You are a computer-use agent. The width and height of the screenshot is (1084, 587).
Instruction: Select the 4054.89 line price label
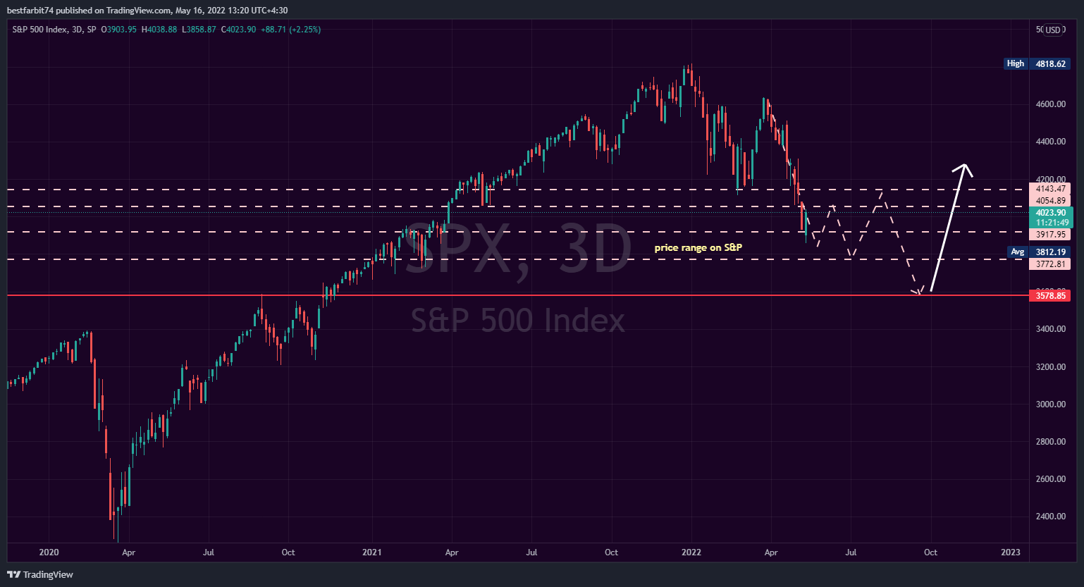(1050, 201)
